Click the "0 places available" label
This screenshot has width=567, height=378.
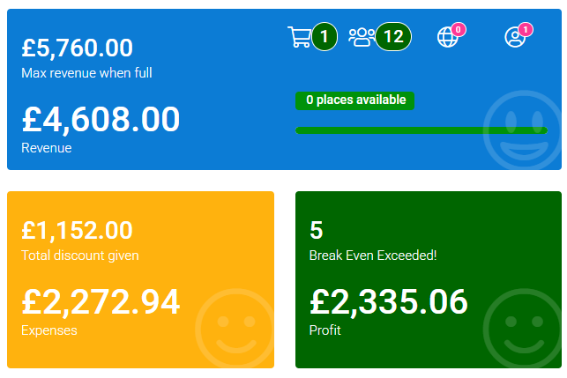[354, 100]
